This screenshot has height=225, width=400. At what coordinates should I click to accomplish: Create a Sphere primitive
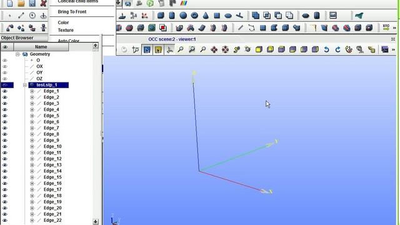183,16
